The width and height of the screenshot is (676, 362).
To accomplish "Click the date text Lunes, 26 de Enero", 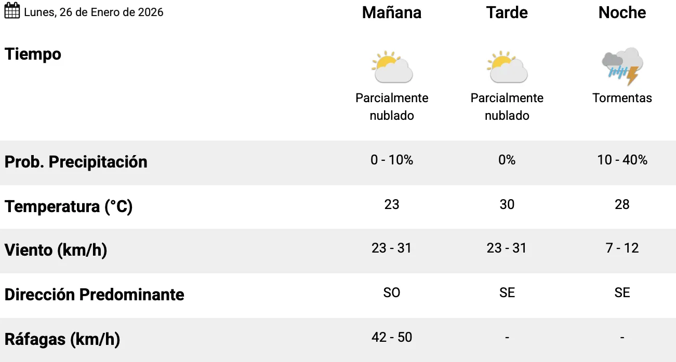I will (94, 12).
